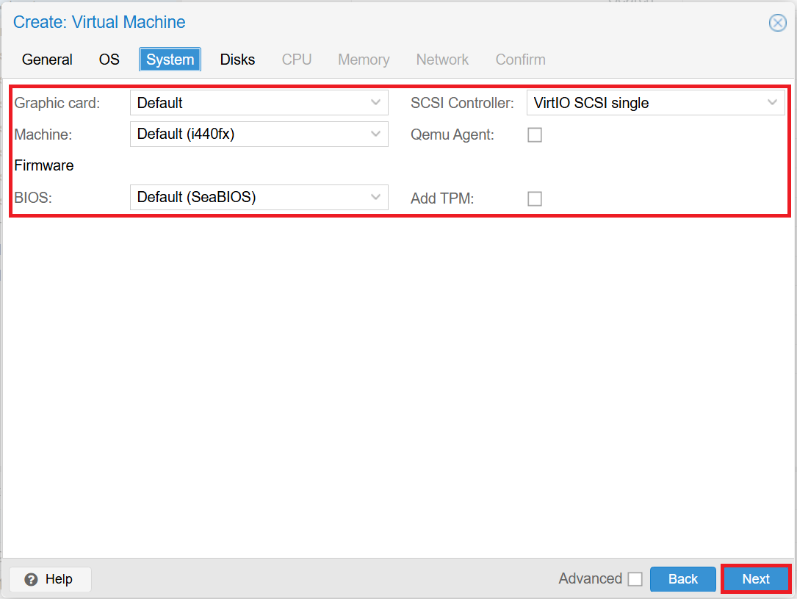This screenshot has width=797, height=599.
Task: Click the chevron on the Machine dropdown
Action: click(x=377, y=134)
